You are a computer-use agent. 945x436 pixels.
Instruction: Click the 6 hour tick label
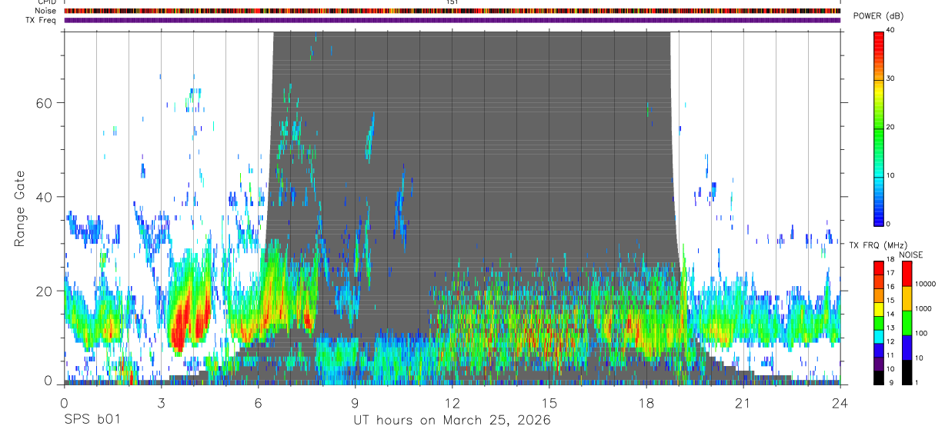258,402
